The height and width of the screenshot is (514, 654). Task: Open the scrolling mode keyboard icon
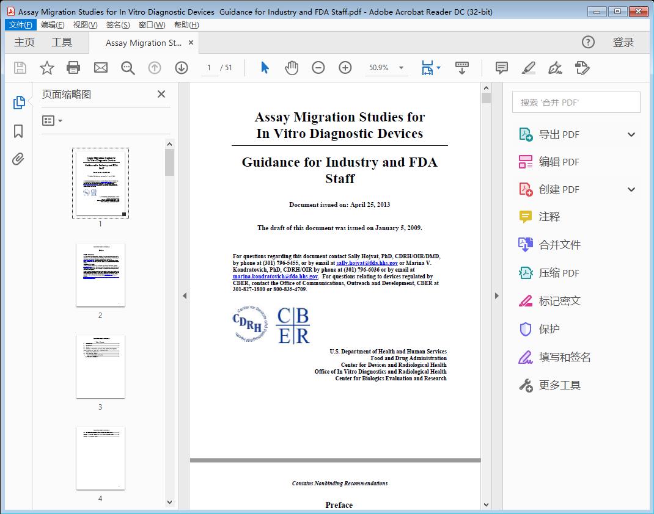click(x=461, y=68)
